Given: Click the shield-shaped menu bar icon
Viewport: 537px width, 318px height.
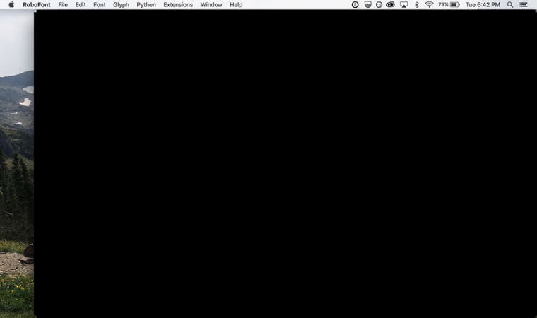Looking at the screenshot, I should click(x=367, y=4).
